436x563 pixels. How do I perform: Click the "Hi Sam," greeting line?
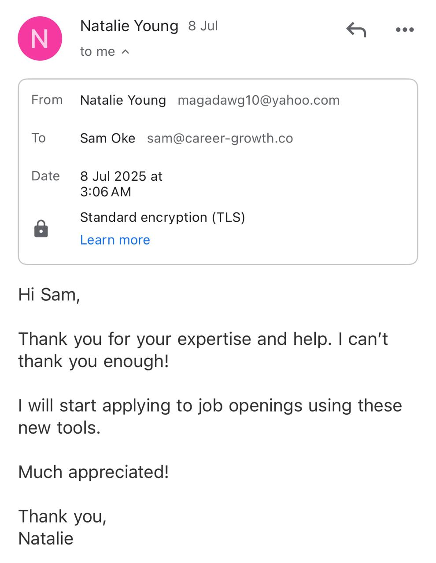tap(49, 294)
